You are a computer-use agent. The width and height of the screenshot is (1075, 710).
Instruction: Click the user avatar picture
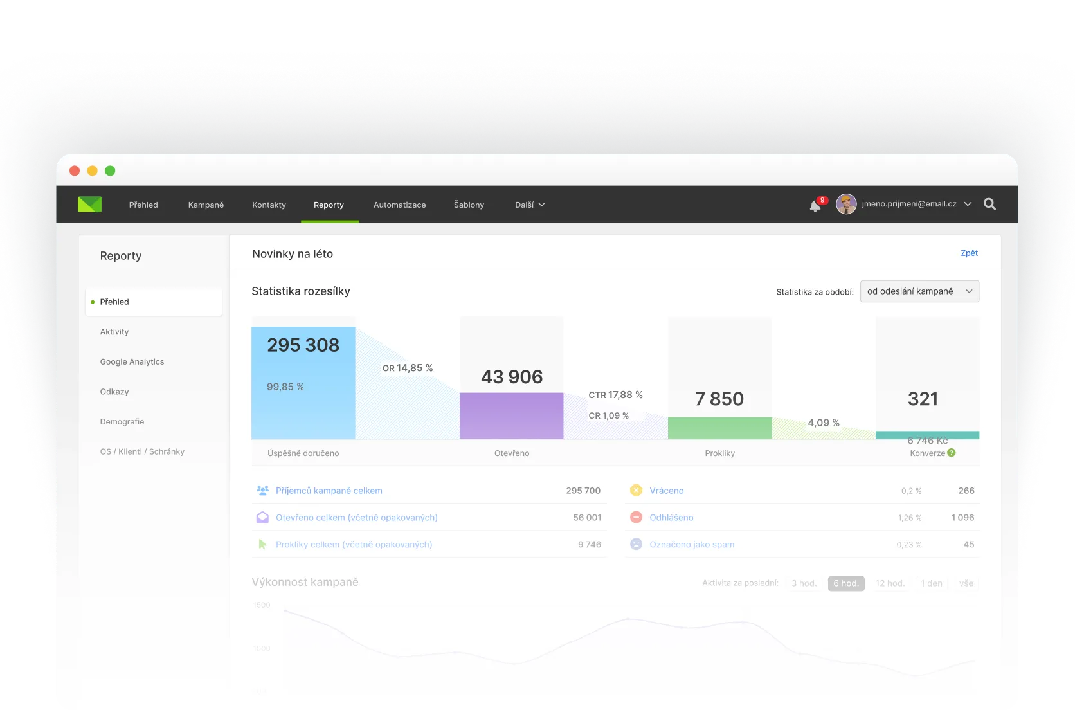(846, 204)
